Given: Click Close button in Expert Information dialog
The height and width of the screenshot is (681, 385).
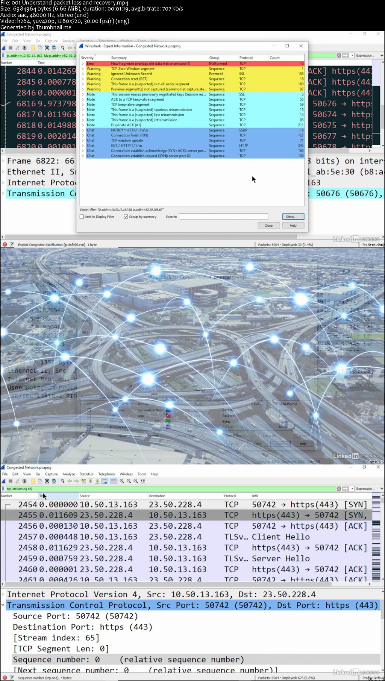Looking at the screenshot, I should pos(268,225).
